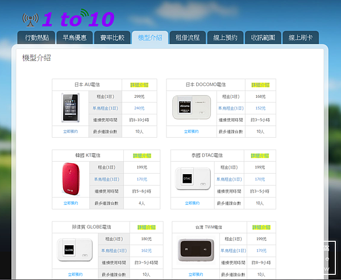This screenshot has height=280, width=341.
Task: Open 詳細介紹 for 菲律賓 GLOBE電信
Action: (x=147, y=227)
